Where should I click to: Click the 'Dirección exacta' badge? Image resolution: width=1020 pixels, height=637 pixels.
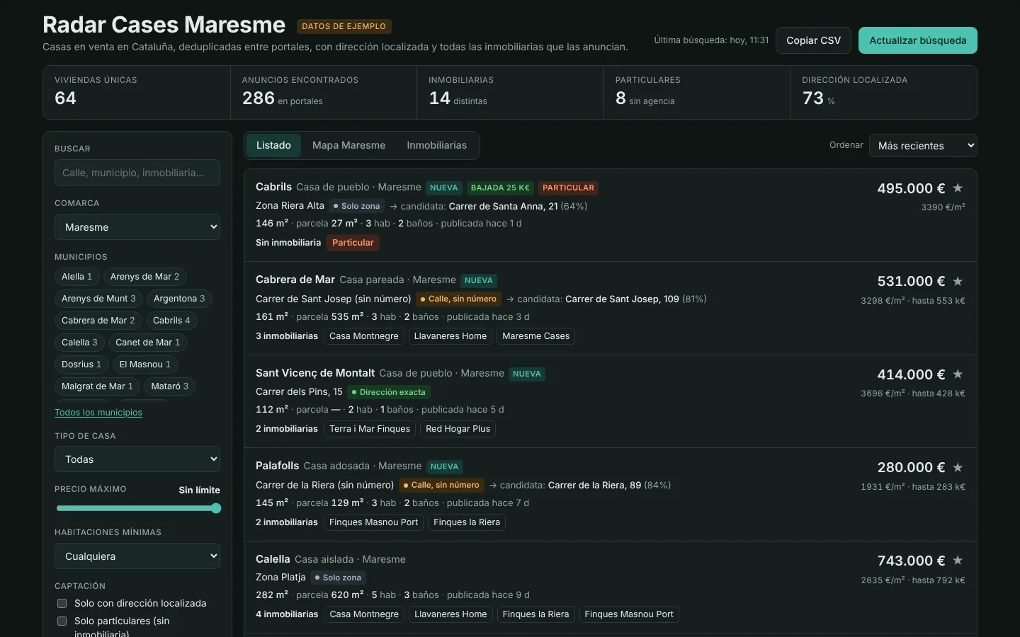pos(389,392)
